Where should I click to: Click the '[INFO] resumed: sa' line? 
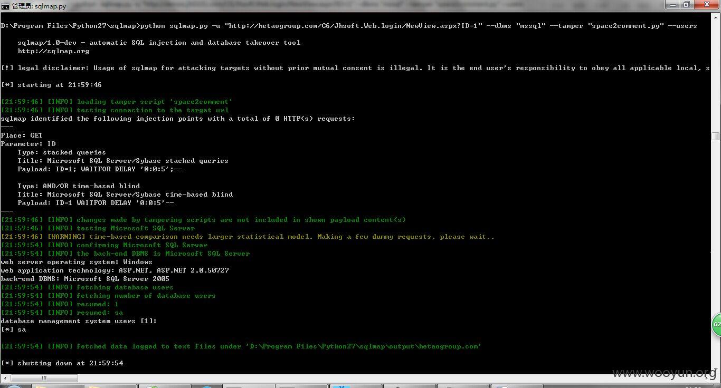point(62,313)
